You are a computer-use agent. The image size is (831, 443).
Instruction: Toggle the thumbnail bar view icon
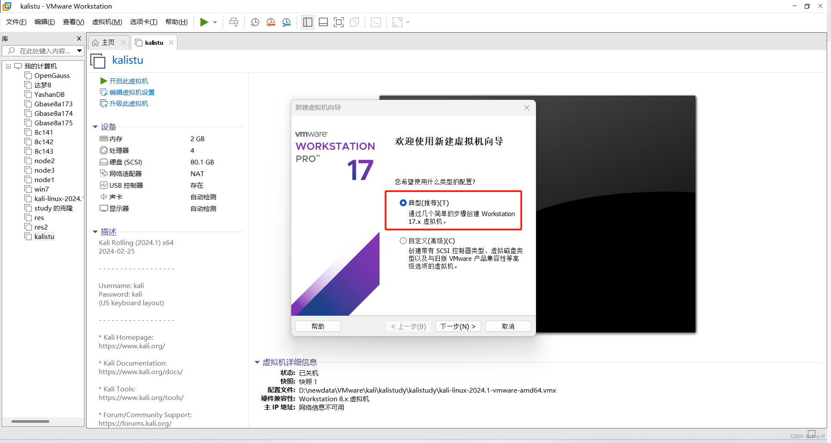click(323, 22)
